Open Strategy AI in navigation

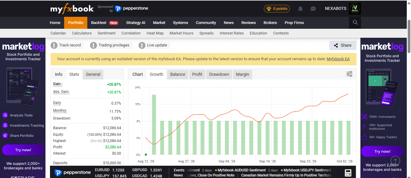click(x=135, y=22)
